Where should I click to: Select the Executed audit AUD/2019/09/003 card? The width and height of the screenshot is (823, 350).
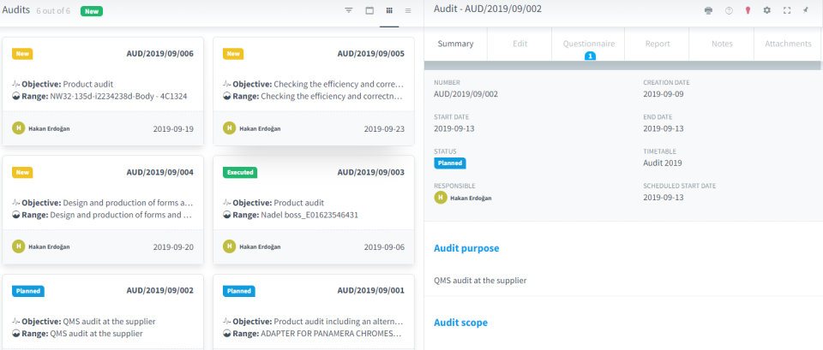[313, 208]
